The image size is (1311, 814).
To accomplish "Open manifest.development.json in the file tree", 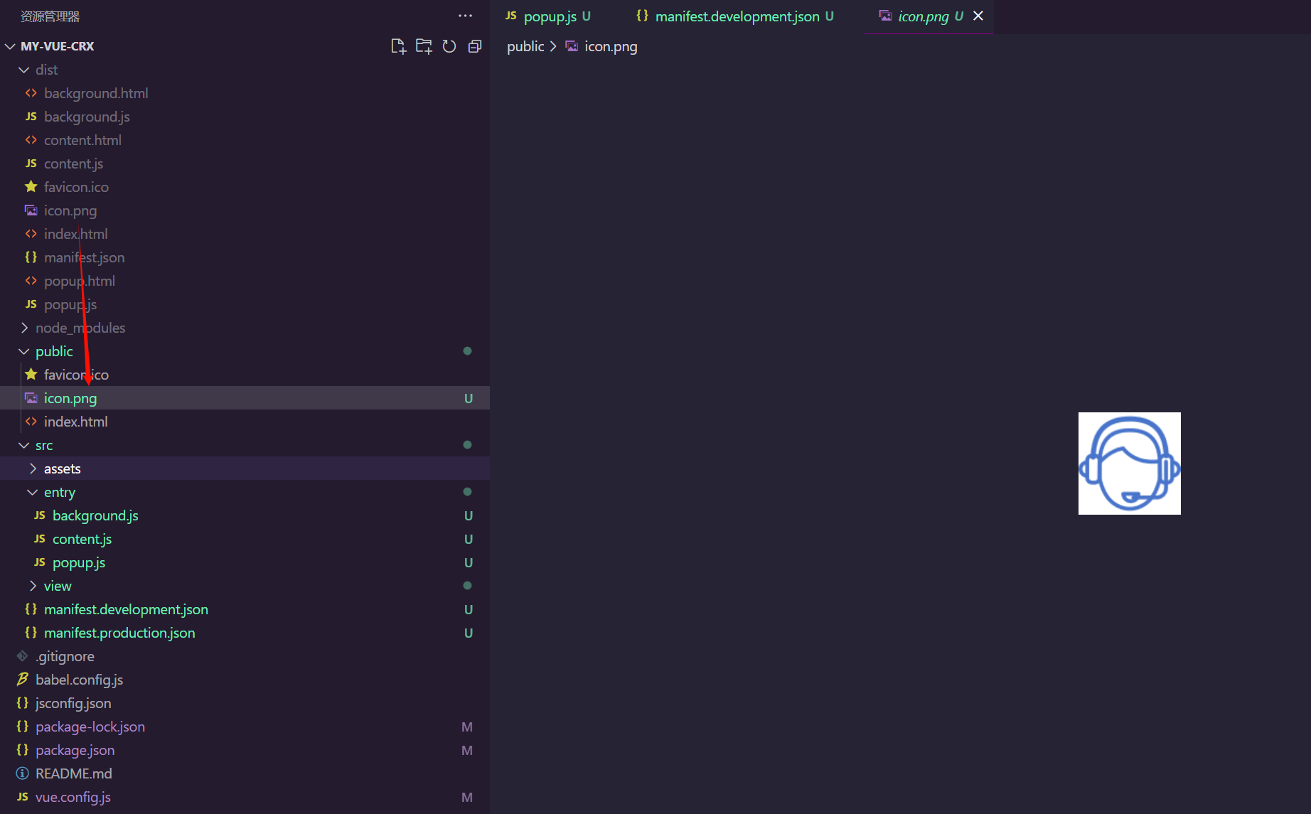I will point(126,609).
